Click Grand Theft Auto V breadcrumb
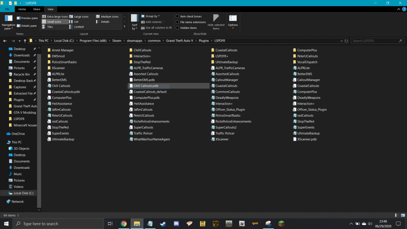 pyautogui.click(x=179, y=41)
